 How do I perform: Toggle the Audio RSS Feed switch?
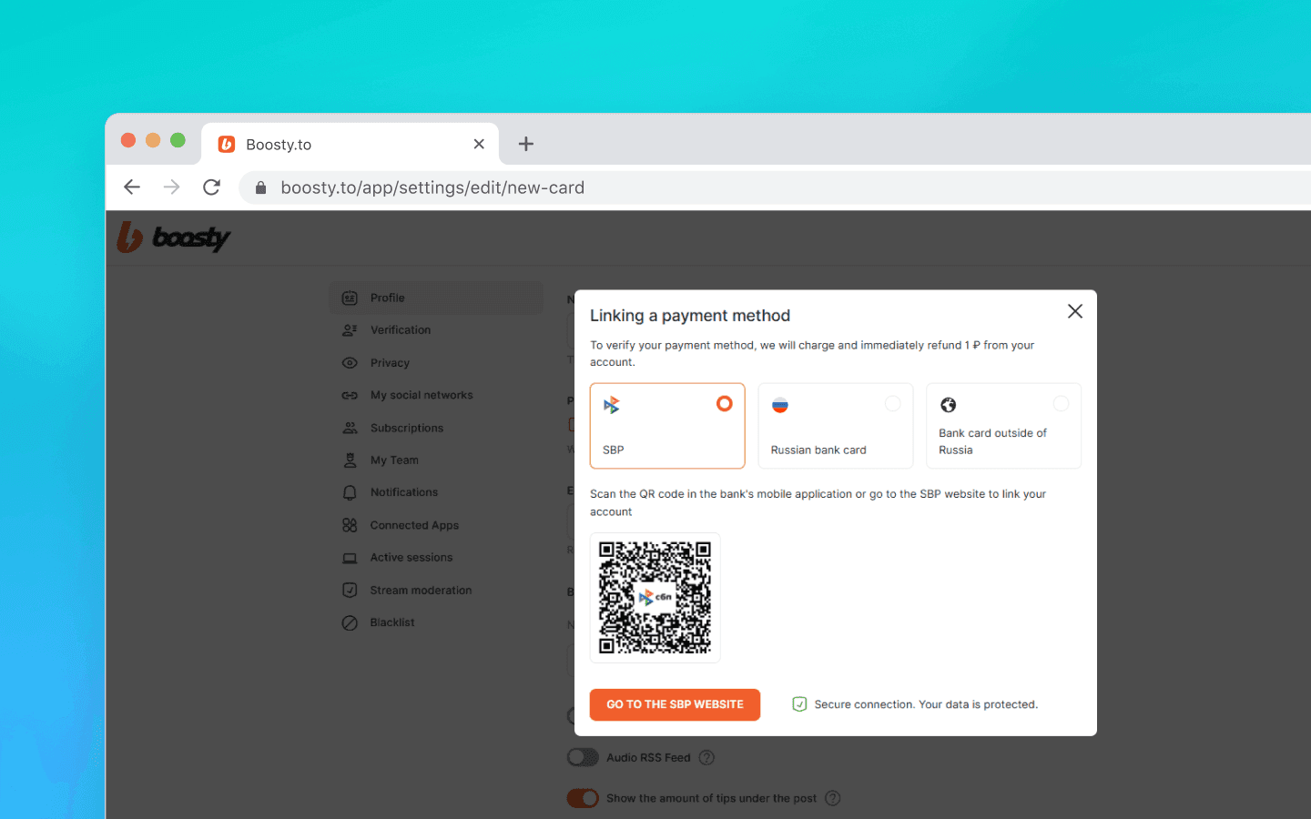tap(583, 757)
